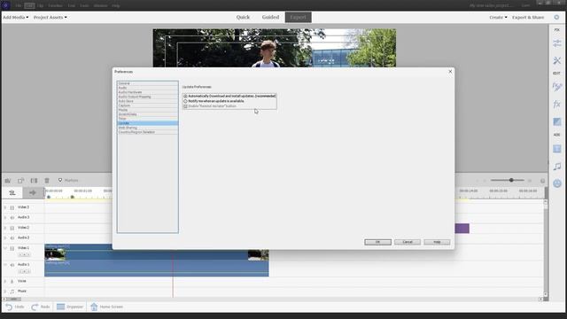The image size is (567, 319).
Task: Click the Undo arrow icon
Action: [x=9, y=307]
